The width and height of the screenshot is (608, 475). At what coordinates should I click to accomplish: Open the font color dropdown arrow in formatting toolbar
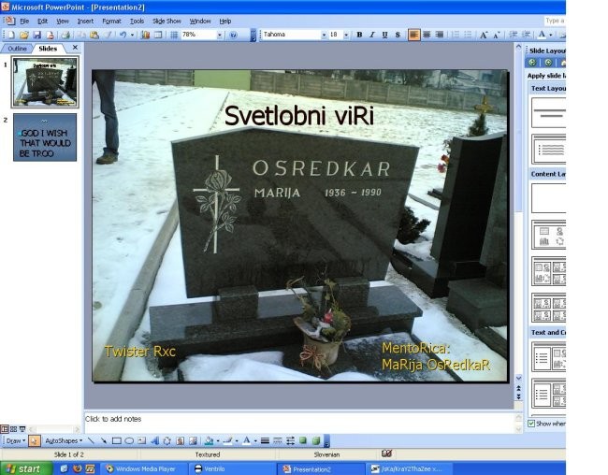coord(551,35)
